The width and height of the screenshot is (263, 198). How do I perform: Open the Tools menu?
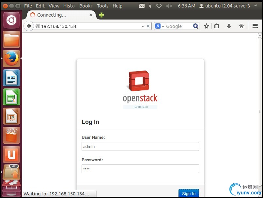pyautogui.click(x=103, y=6)
